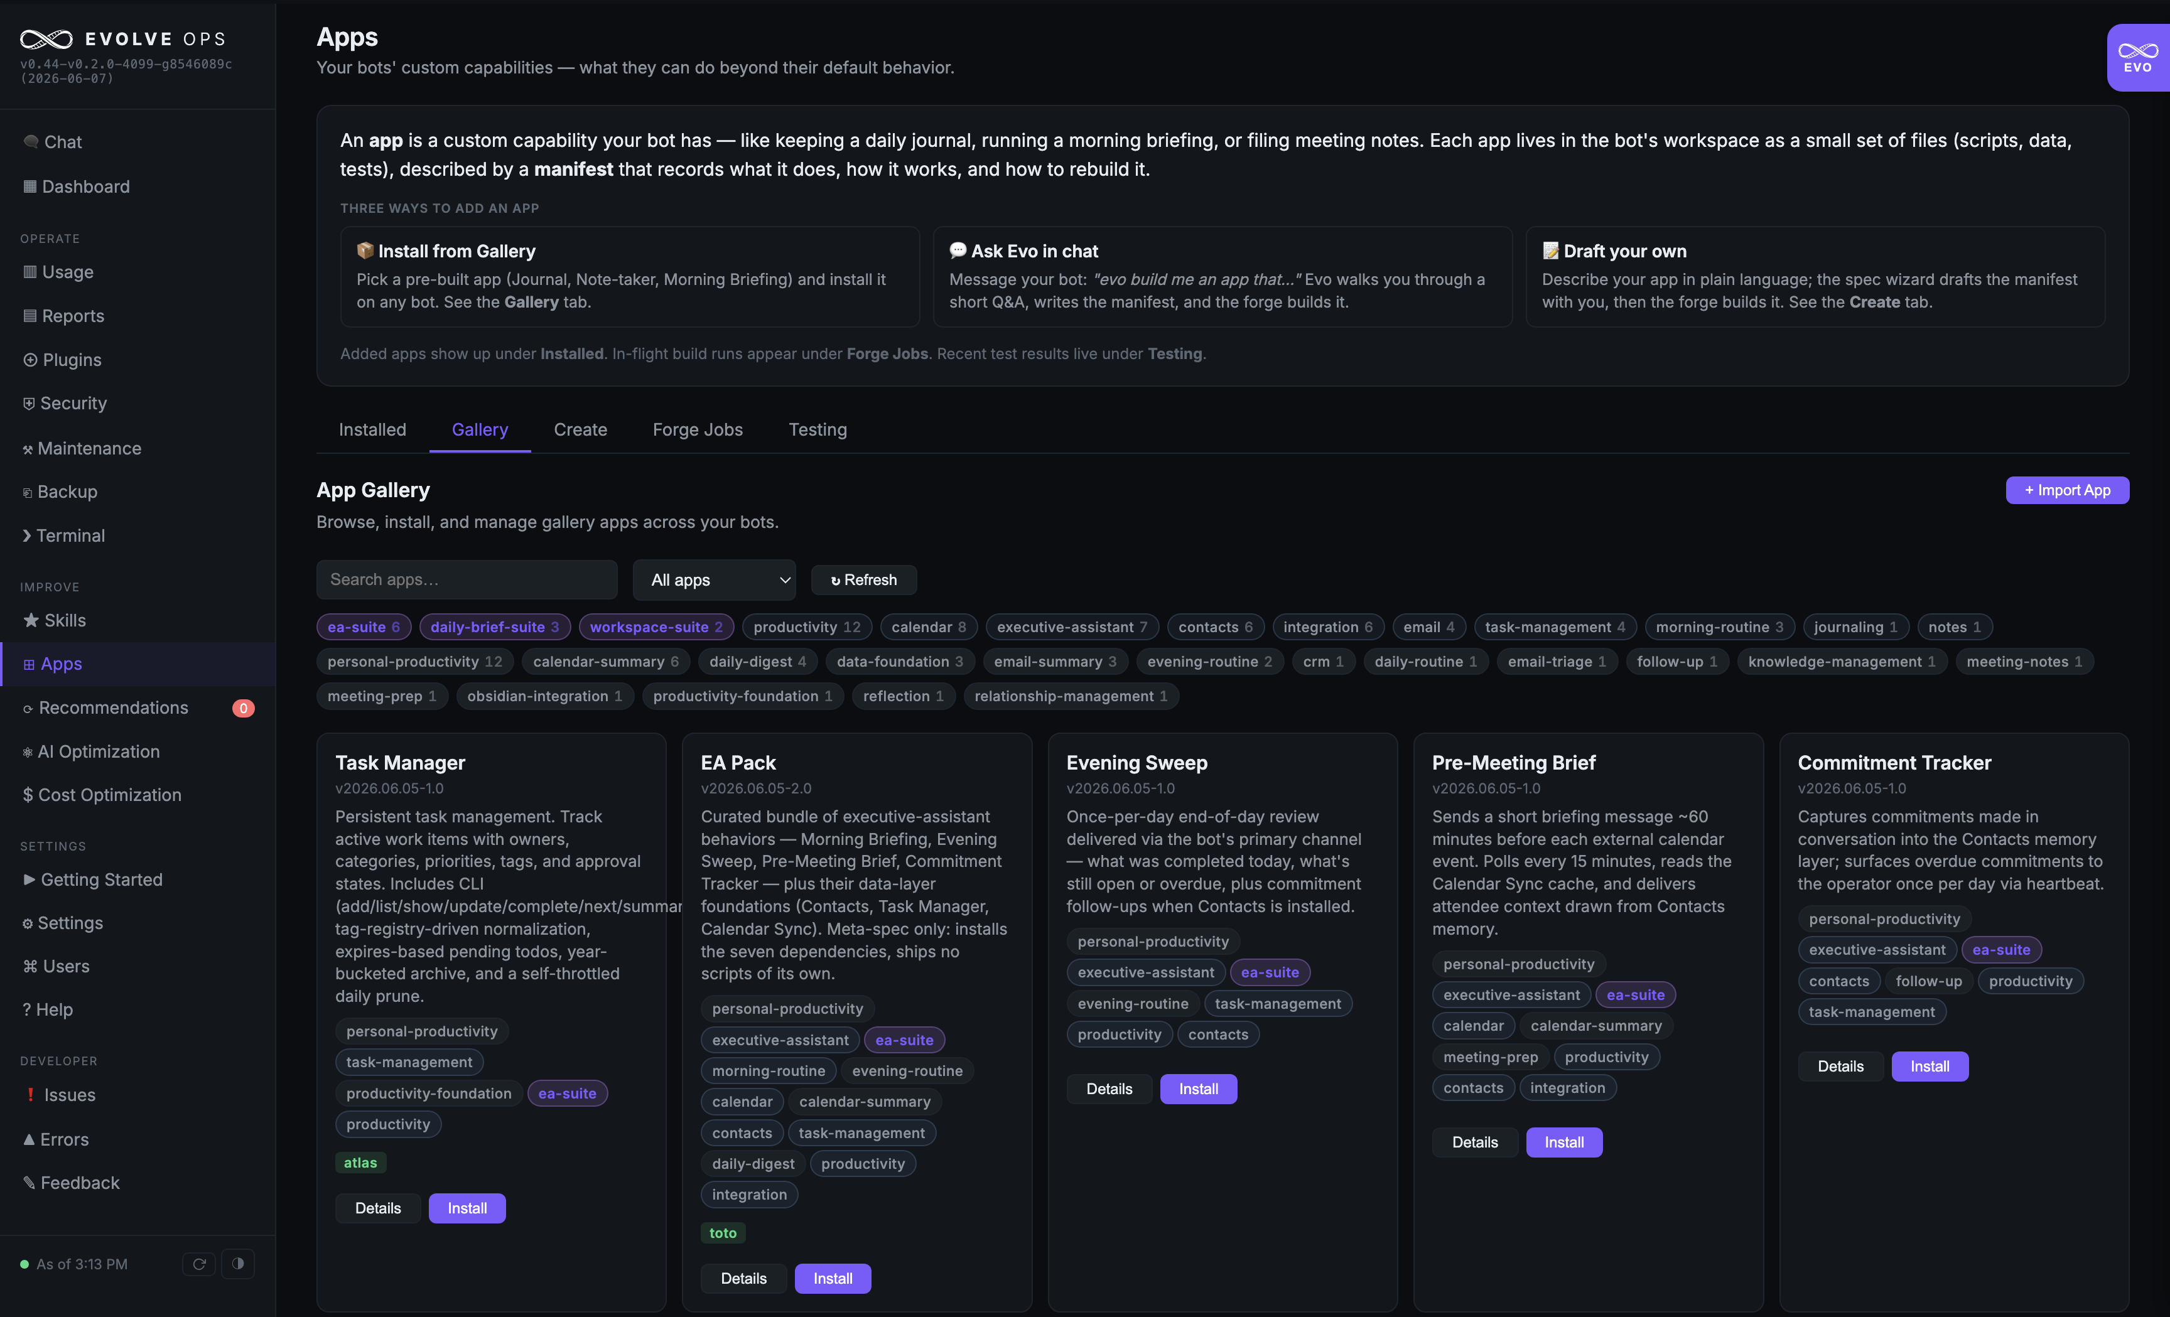This screenshot has width=2170, height=1317.
Task: Open Details for EA Pack
Action: coord(743,1278)
